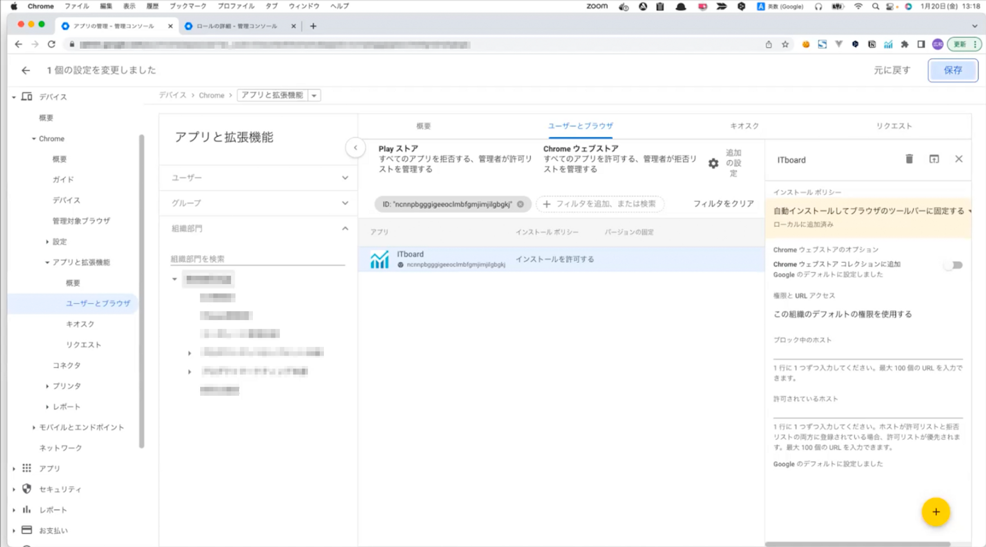Collapse side panel with round chevron button

pos(355,147)
